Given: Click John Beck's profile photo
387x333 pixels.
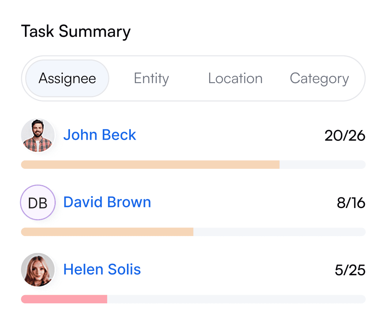Looking at the screenshot, I should pos(38,135).
